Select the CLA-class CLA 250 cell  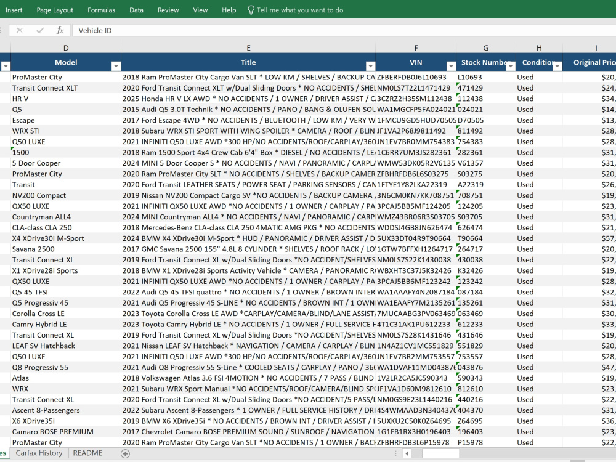[66, 227]
